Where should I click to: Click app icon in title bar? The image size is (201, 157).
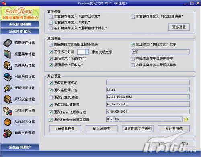4,3
